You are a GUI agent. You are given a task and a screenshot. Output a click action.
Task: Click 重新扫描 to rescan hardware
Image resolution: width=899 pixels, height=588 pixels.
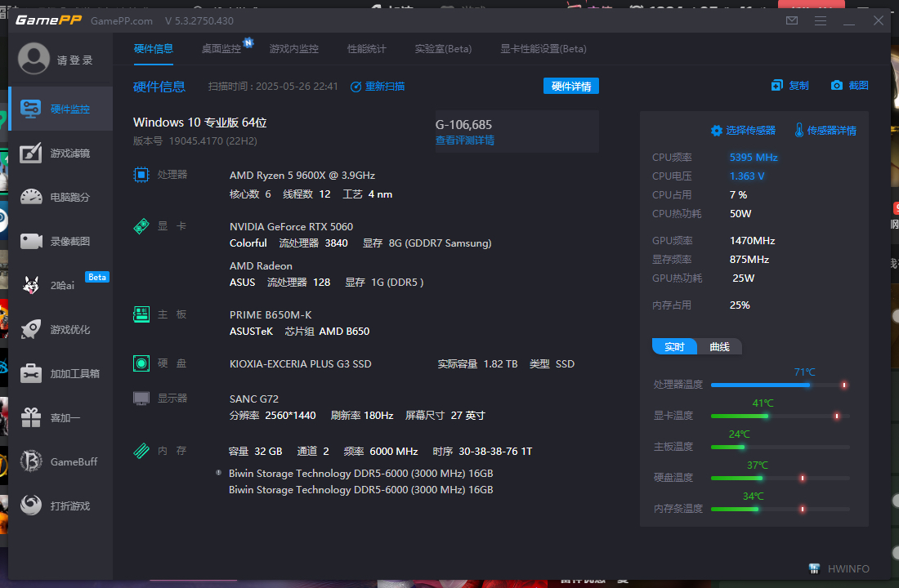pos(378,86)
